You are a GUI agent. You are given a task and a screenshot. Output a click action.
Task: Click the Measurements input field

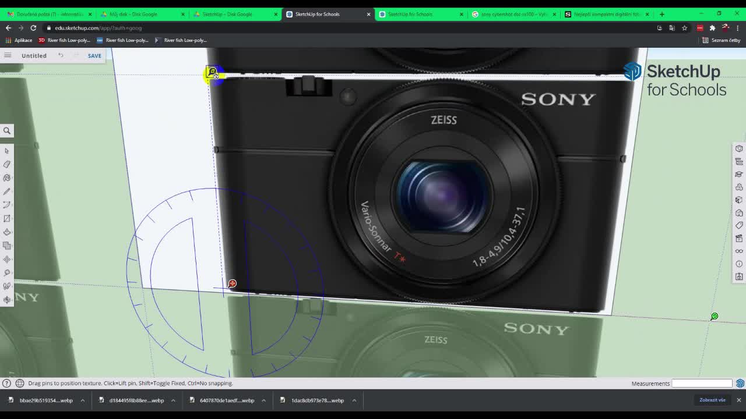702,383
